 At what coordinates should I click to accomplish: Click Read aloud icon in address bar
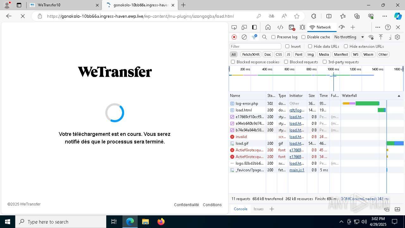click(x=284, y=16)
